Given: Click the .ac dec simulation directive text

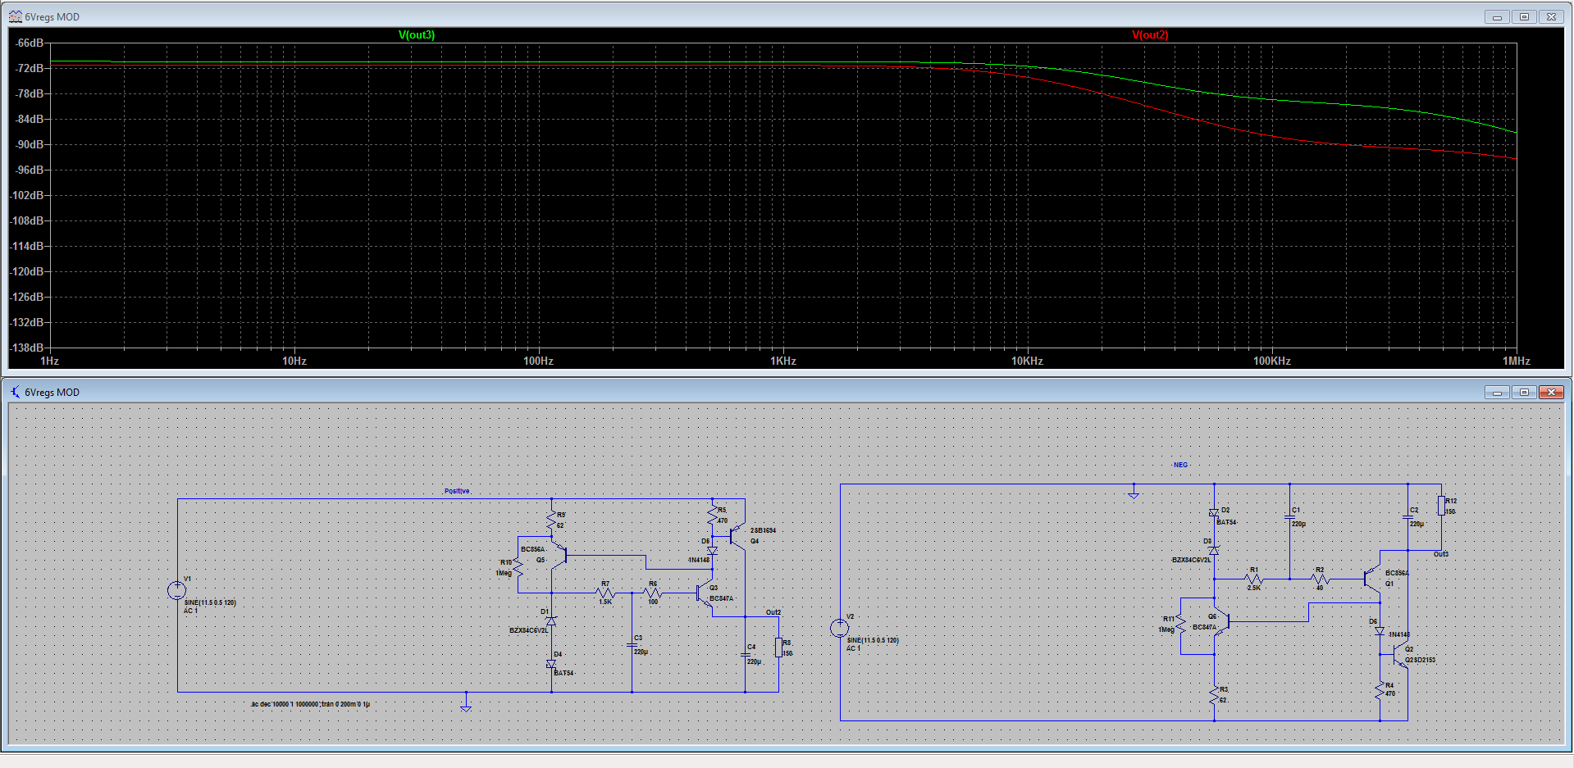Looking at the screenshot, I should coord(310,704).
